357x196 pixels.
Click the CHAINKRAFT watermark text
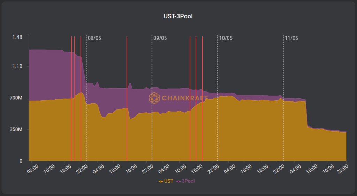click(185, 98)
